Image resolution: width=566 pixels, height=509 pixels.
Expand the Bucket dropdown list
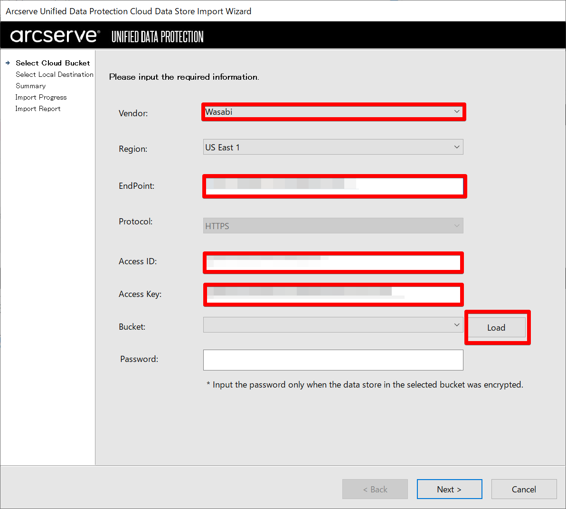[333, 324]
